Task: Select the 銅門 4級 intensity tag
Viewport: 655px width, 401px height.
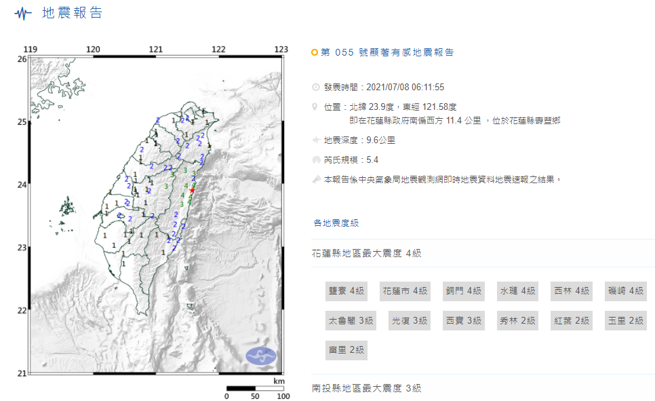Action: [x=464, y=291]
